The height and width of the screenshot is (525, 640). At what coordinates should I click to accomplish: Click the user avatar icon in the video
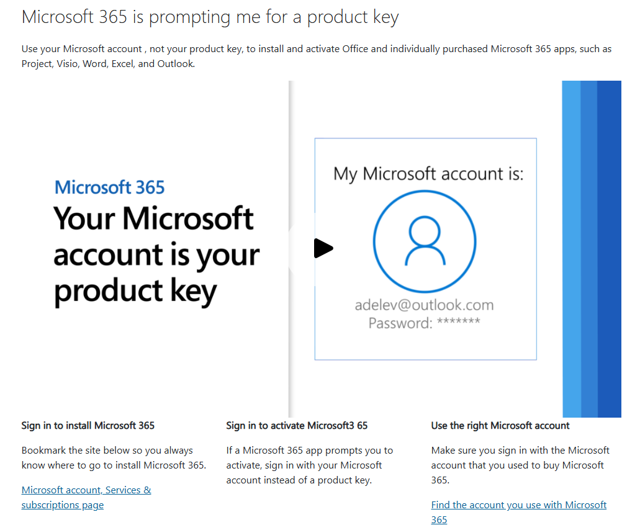tap(425, 241)
